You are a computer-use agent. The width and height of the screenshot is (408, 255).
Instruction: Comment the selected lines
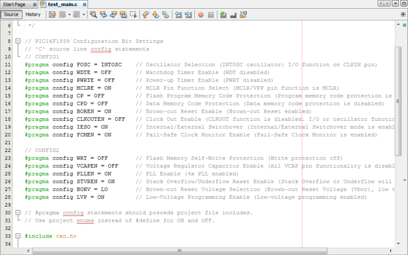point(223,15)
